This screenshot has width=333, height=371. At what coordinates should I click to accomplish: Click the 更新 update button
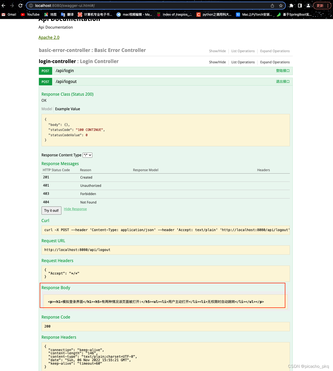320,6
